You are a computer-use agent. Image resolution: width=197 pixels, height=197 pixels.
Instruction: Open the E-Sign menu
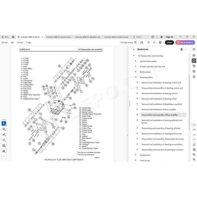pos(29,42)
